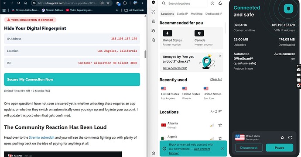
Task: Select Canada Nearest country card
Action: click(203, 38)
